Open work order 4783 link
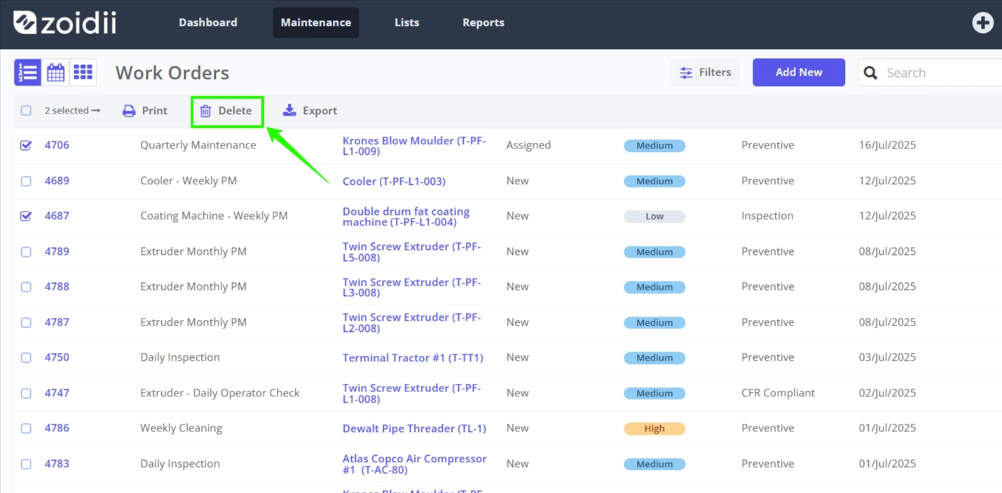Image resolution: width=1002 pixels, height=493 pixels. coord(57,464)
